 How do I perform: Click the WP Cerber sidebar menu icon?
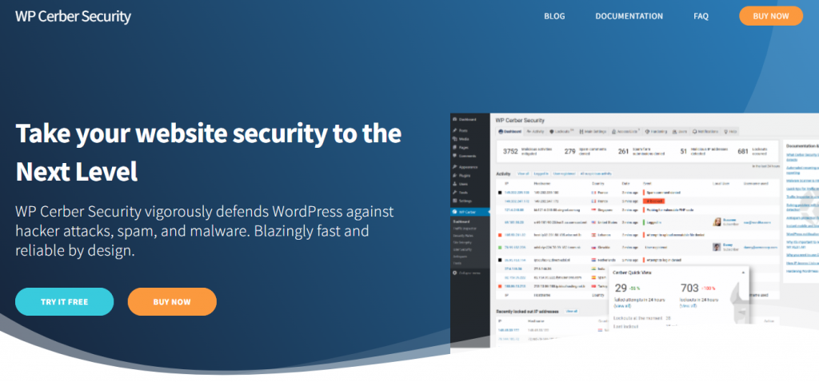pos(455,211)
